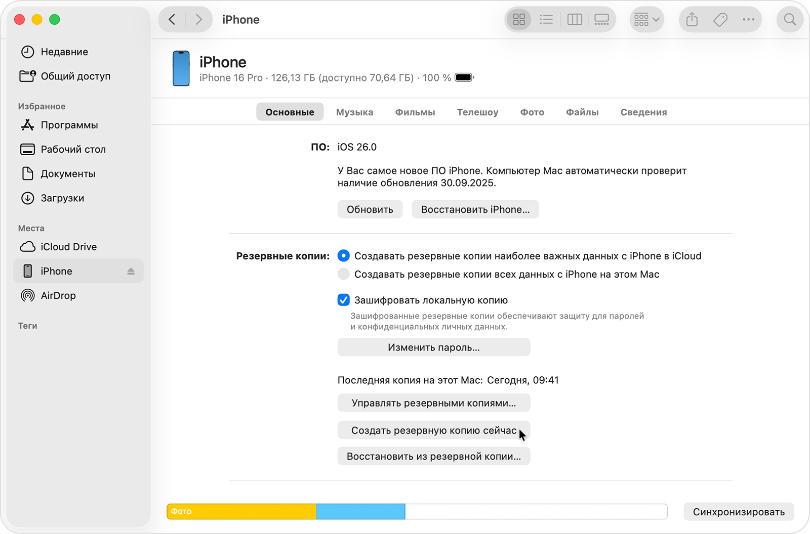Click the icon view toolbar button
Viewport: 810px width, 534px height.
(x=519, y=20)
